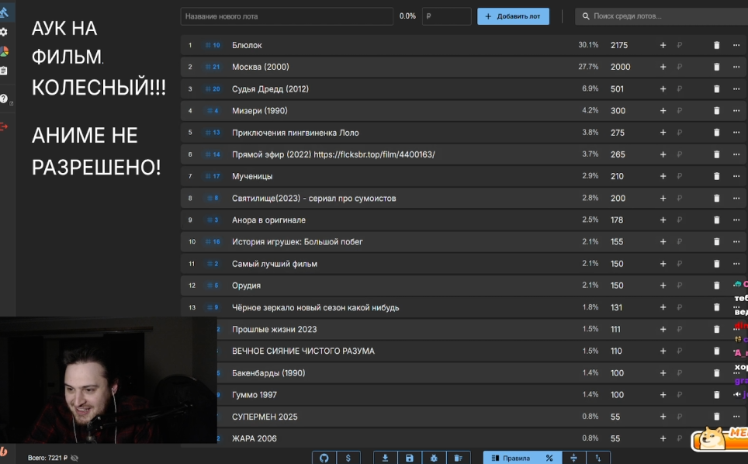Click the amount 131 for Чёрное зеркало
Screen dimensions: 748x464
(616, 307)
